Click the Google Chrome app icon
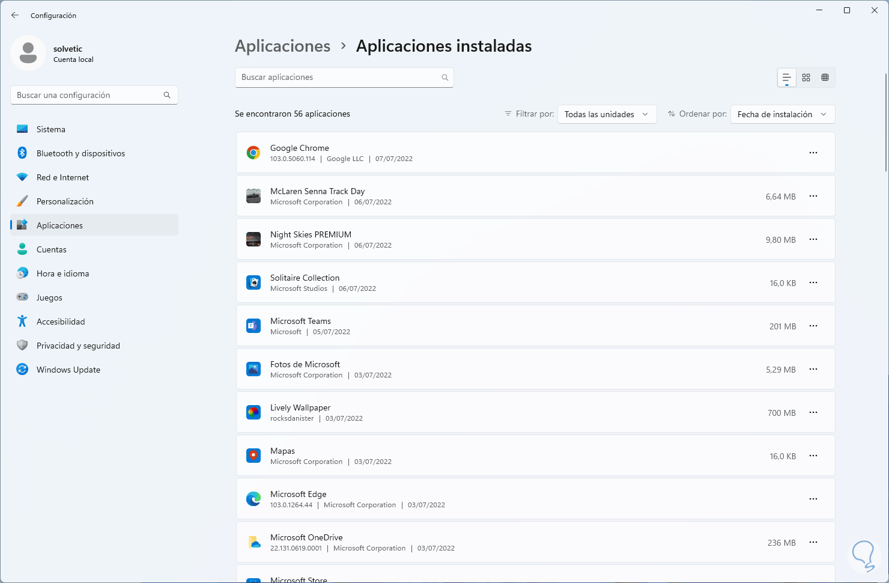Viewport: 889px width, 583px height. click(x=253, y=153)
